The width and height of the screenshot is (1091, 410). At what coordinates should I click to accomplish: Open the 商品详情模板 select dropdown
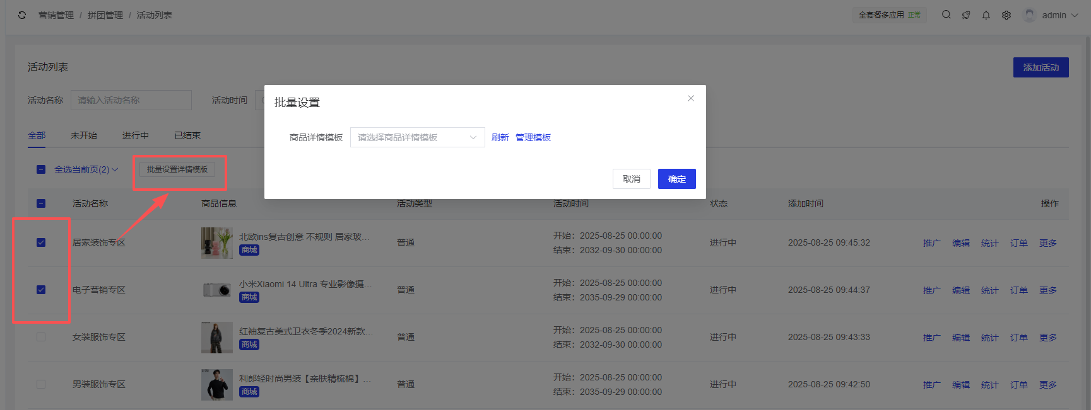417,137
